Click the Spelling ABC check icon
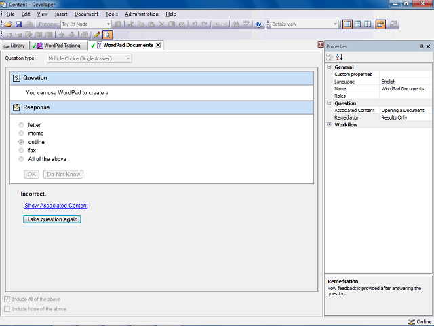This screenshot has height=326, width=434. (x=246, y=24)
